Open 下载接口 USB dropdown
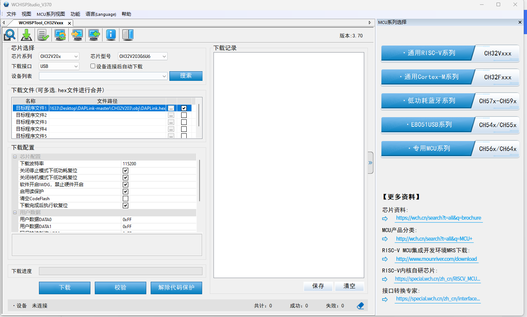Viewport: 527px width, 317px height. (x=59, y=66)
